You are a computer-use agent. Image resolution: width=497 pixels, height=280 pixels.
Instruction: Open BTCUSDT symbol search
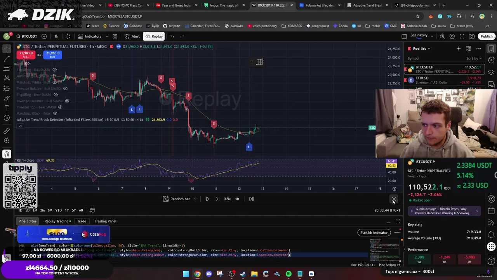(26, 36)
